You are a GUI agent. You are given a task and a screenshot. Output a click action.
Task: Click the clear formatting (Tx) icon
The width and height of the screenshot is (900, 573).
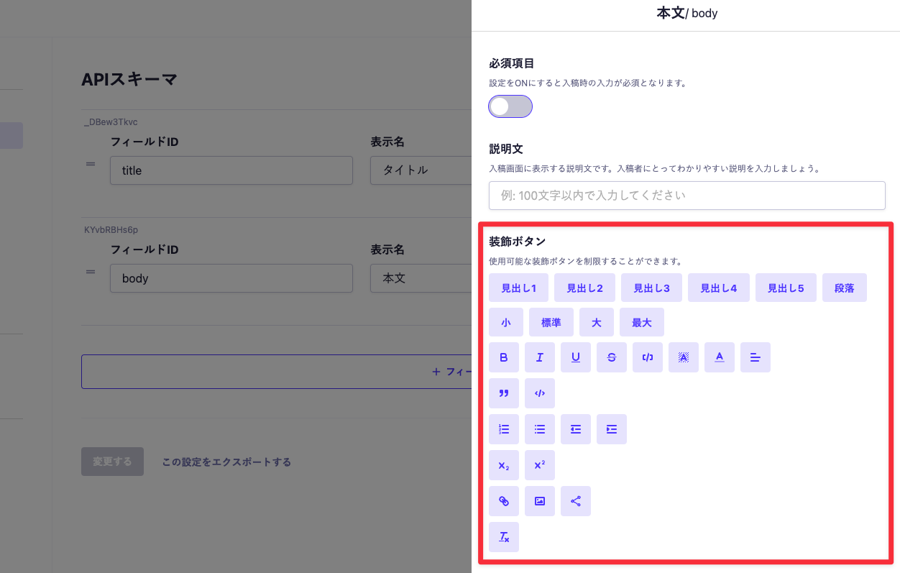(x=504, y=537)
